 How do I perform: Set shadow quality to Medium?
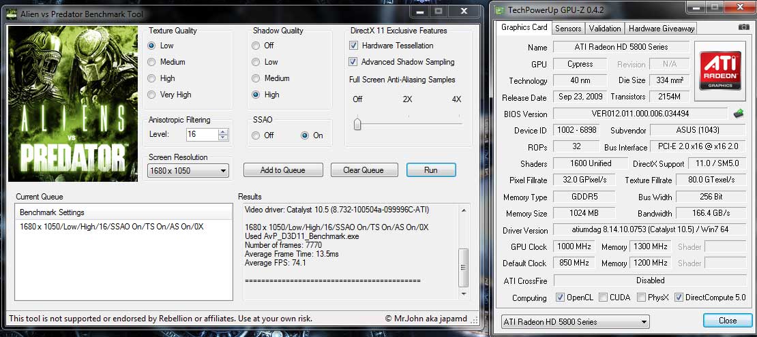pos(255,78)
